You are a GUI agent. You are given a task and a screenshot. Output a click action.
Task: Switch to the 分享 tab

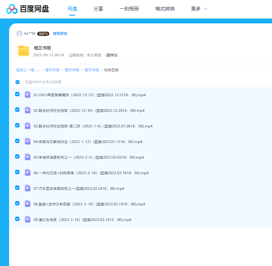coord(98,9)
